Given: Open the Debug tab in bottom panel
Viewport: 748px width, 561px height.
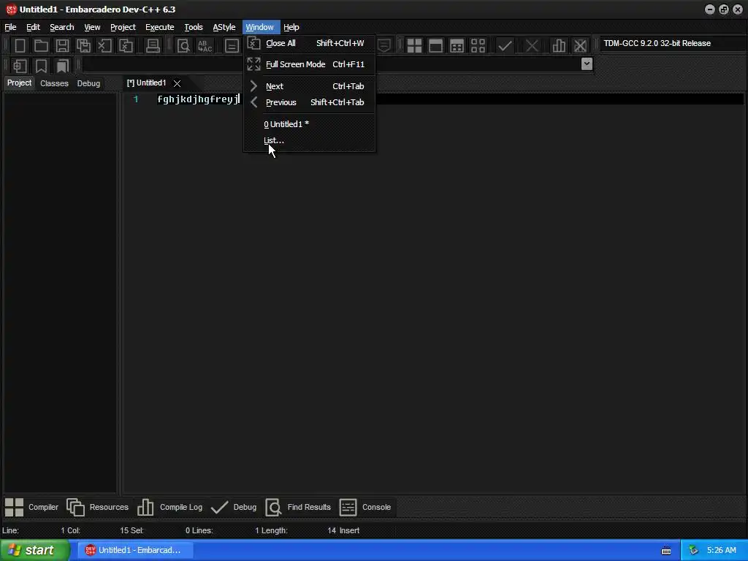Looking at the screenshot, I should tap(234, 507).
